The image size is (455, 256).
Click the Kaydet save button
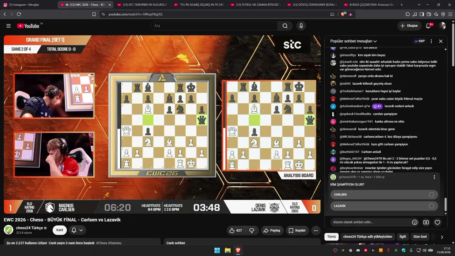coord(297,230)
